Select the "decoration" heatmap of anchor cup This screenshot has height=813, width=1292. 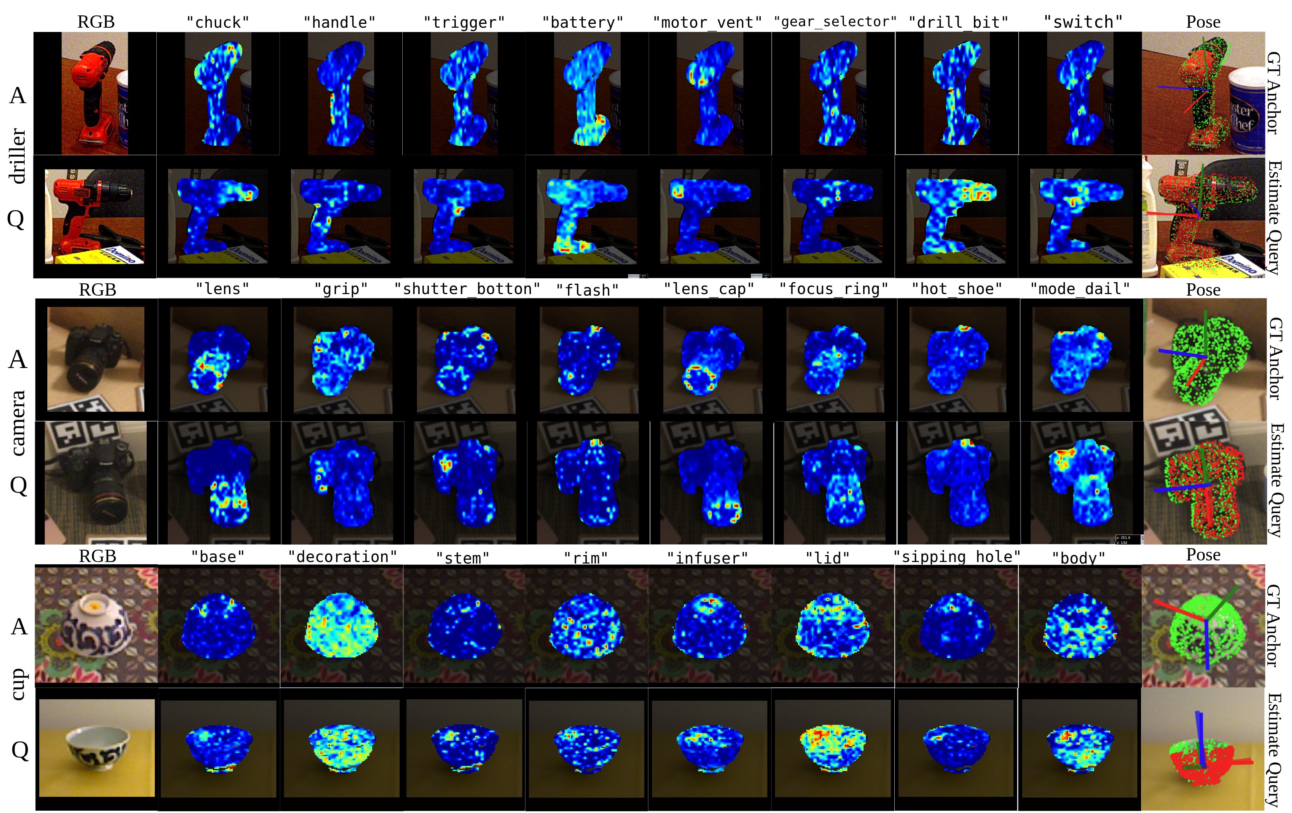coord(341,626)
